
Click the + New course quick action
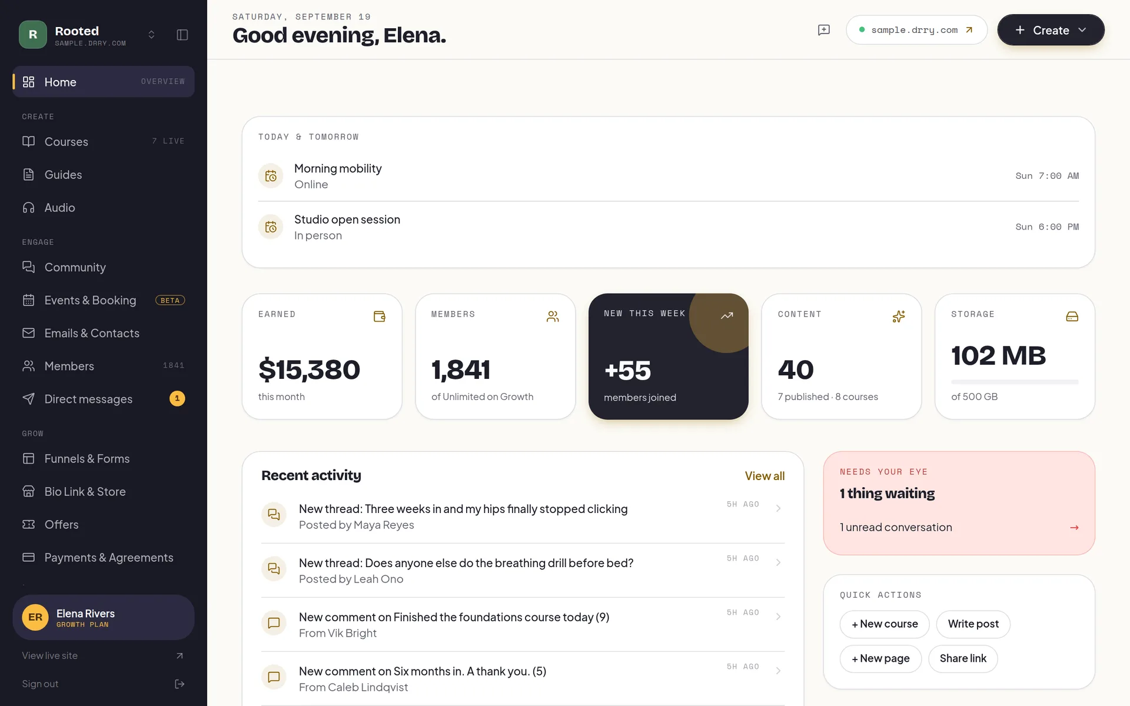[885, 624]
